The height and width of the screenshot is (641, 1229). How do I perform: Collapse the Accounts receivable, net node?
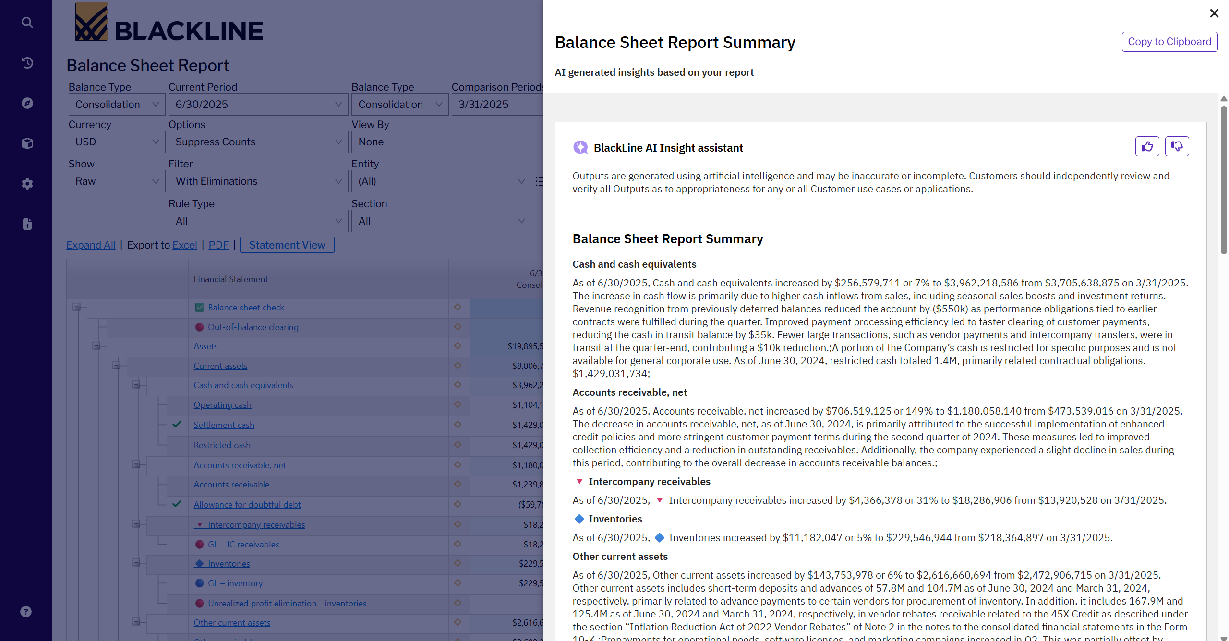coord(136,464)
